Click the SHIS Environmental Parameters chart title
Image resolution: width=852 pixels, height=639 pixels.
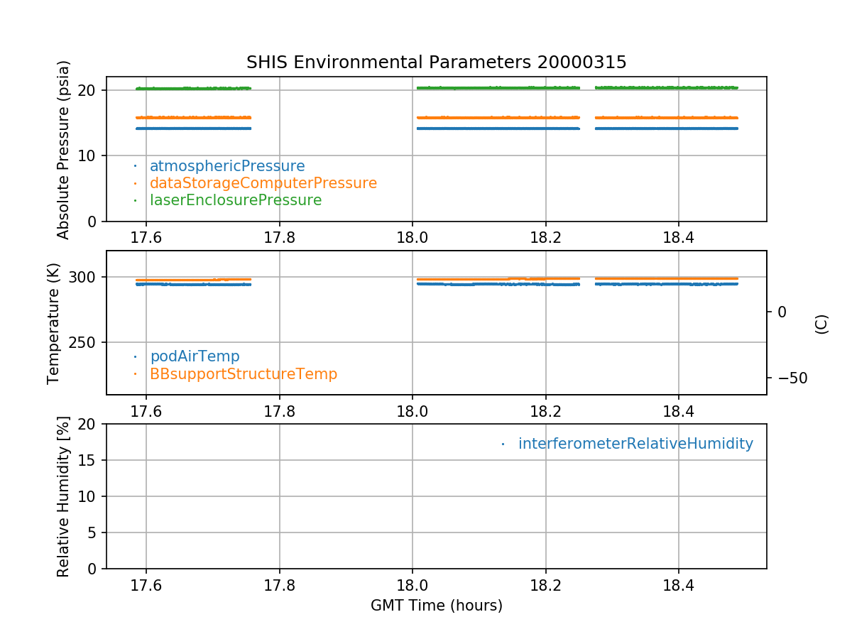point(436,62)
